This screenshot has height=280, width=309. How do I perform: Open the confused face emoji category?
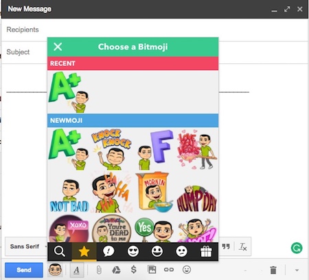[181, 251]
